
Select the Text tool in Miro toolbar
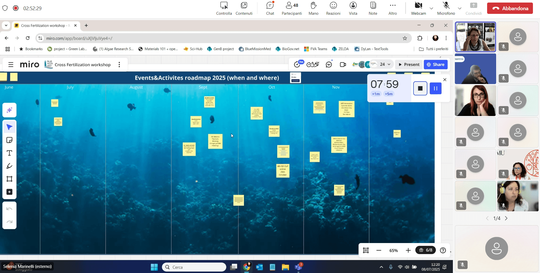click(9, 153)
